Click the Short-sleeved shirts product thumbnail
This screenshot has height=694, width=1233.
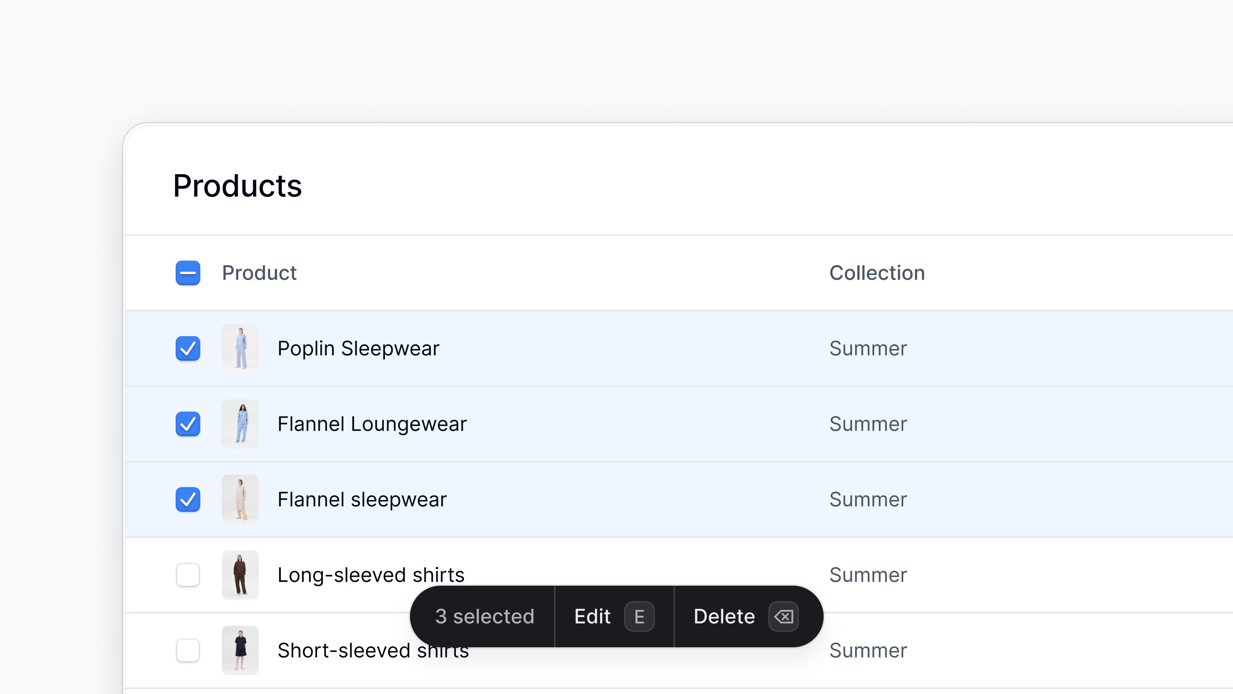pos(240,650)
